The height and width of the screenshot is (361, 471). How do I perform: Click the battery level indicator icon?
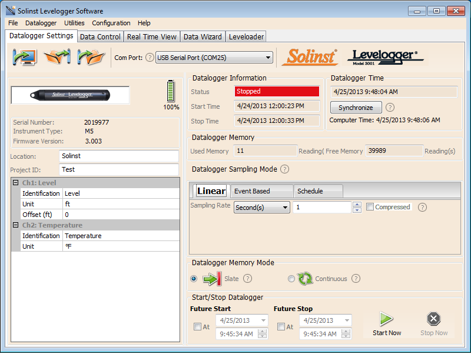(171, 91)
